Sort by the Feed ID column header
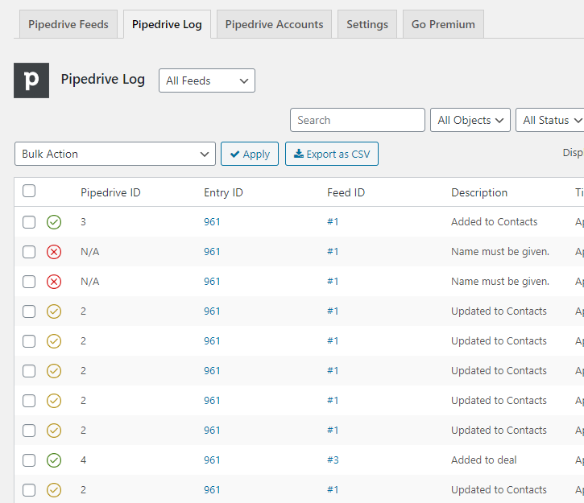 (346, 192)
